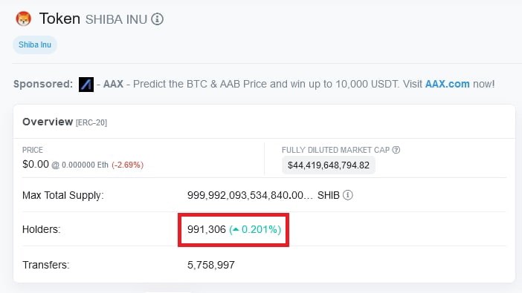Click the 991,306 holders count
Image resolution: width=522 pixels, height=293 pixels.
(x=207, y=229)
